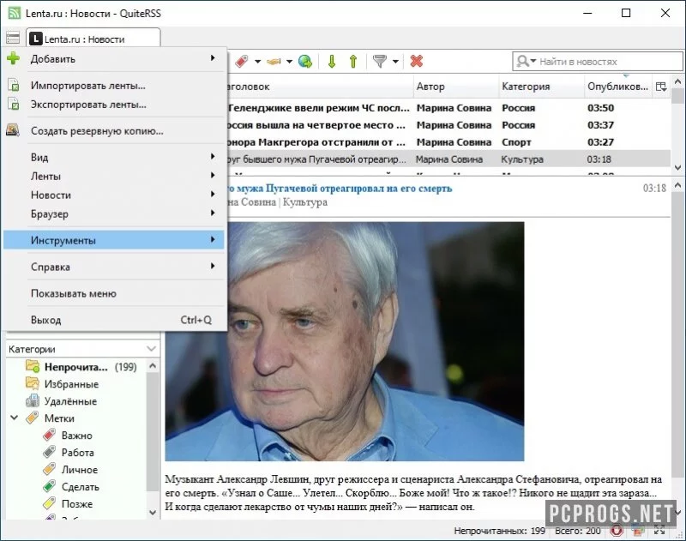This screenshot has height=541, width=686.
Task: Jump to next unread news green down arrow
Action: pos(332,61)
